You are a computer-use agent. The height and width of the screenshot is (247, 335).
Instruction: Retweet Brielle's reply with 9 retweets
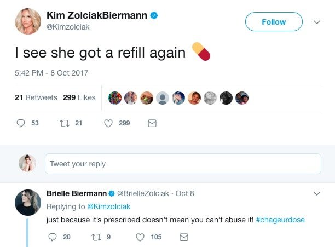[95, 237]
